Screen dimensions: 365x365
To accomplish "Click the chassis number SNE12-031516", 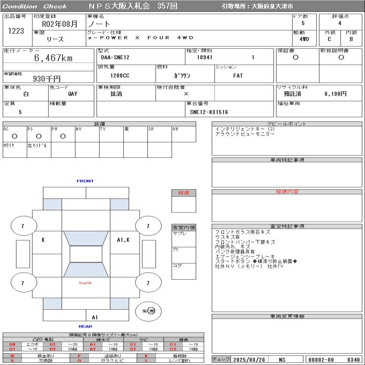I will click(x=209, y=112).
